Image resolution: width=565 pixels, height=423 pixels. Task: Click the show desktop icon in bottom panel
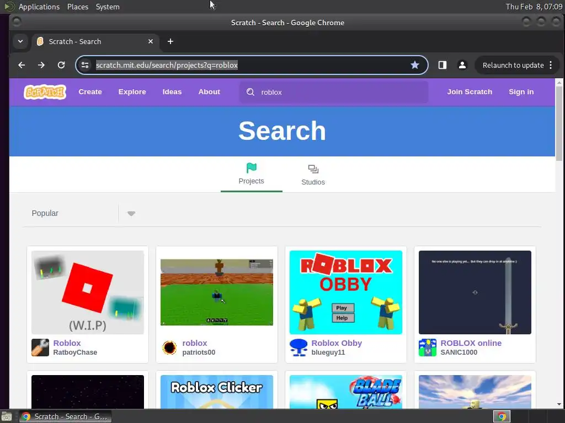[6, 417]
